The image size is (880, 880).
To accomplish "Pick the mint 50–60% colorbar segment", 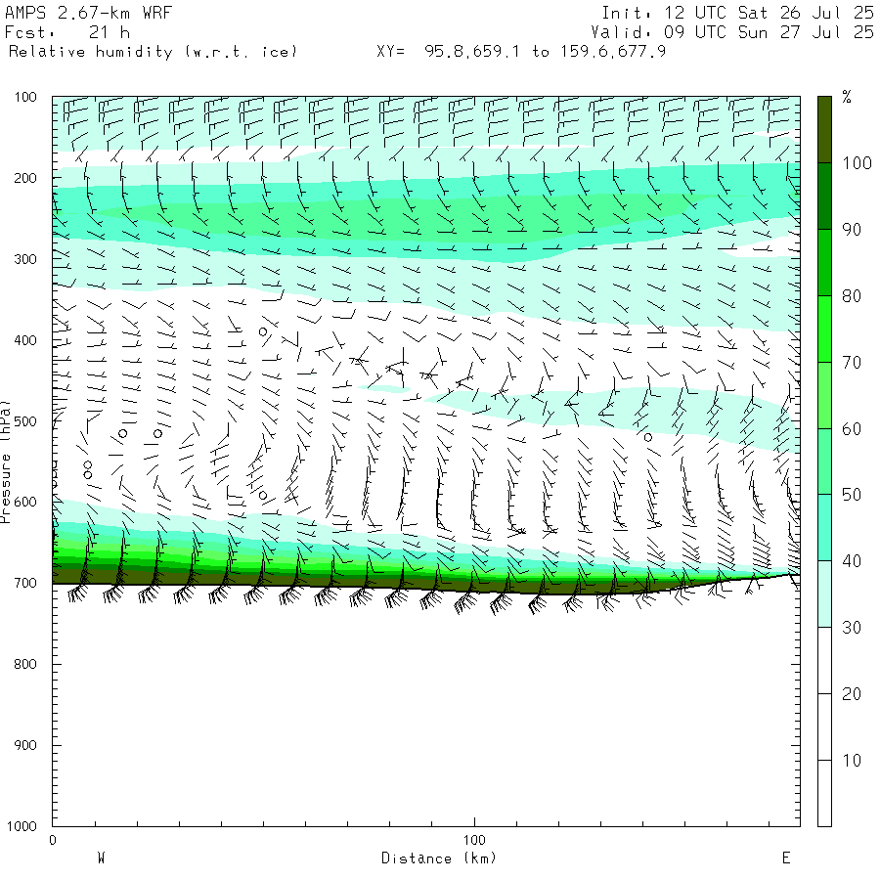I will click(824, 462).
